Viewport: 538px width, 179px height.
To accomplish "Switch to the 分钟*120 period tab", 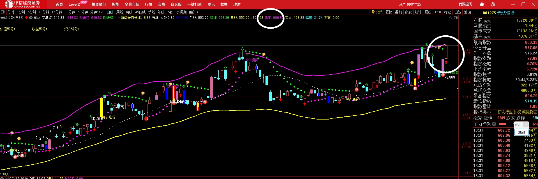I will click(x=97, y=12).
